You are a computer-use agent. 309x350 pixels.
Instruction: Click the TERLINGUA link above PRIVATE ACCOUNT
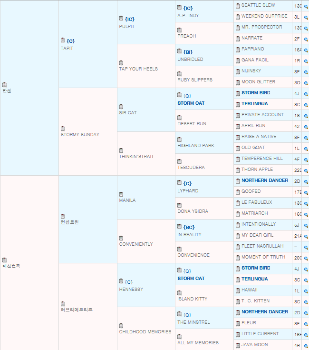(x=255, y=104)
